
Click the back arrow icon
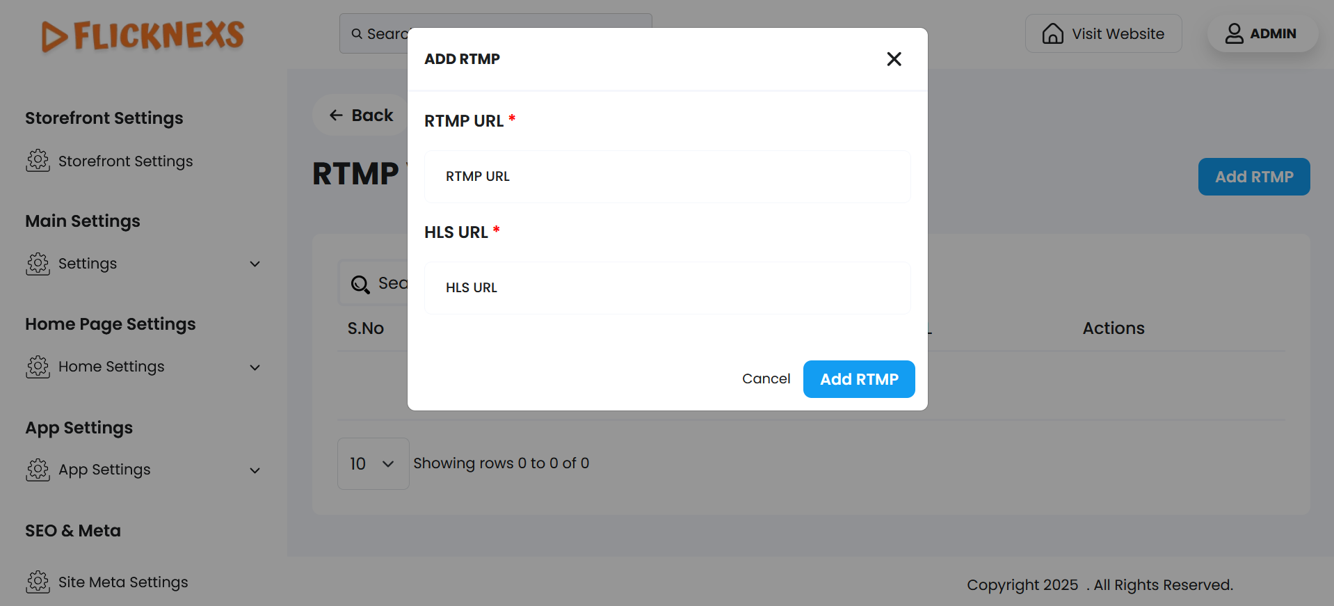click(337, 115)
